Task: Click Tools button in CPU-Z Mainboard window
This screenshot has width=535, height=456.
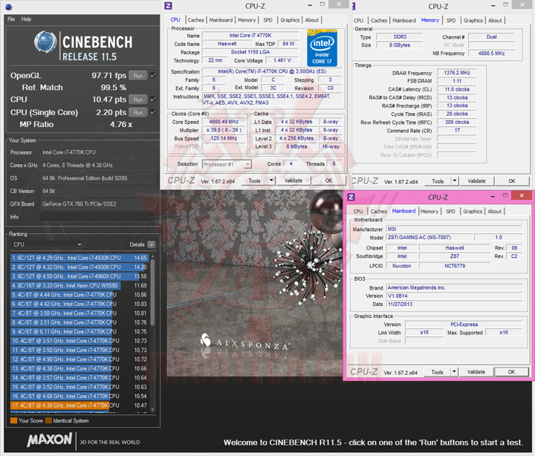Action: [437, 372]
